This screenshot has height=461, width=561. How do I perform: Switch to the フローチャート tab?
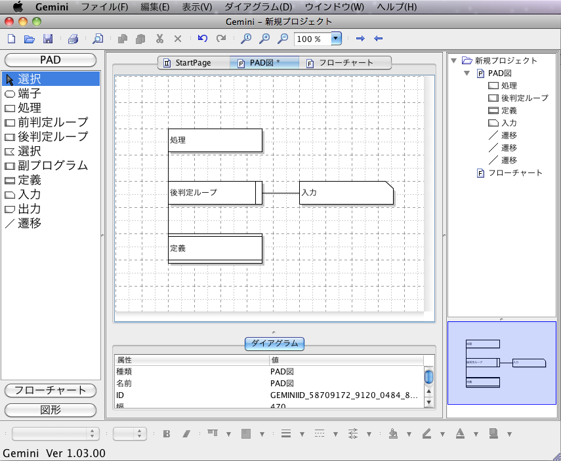pos(345,63)
